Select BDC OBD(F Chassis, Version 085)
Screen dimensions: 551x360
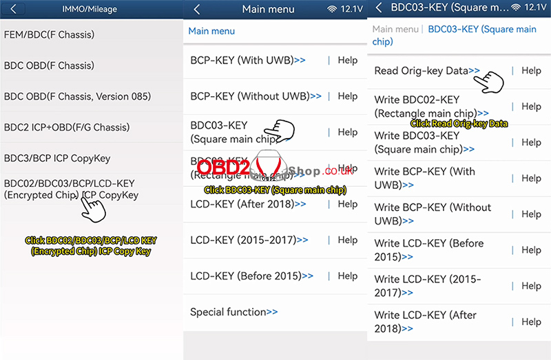92,96
